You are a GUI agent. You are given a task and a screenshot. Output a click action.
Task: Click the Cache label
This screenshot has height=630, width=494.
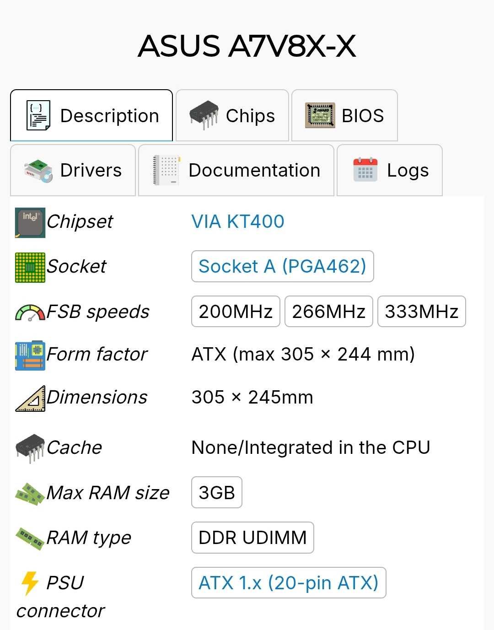(74, 447)
